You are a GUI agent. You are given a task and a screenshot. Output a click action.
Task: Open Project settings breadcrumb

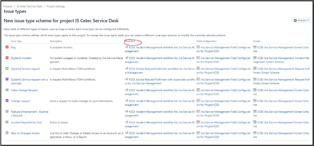coord(56,6)
